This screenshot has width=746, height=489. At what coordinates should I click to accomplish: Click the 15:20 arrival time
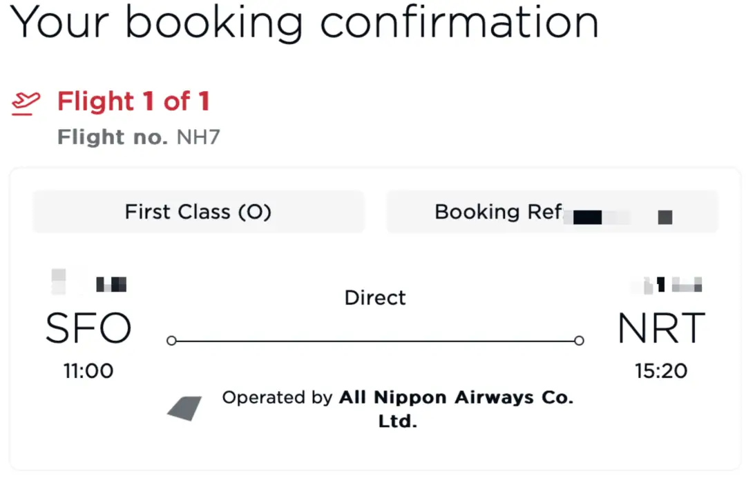pyautogui.click(x=660, y=371)
